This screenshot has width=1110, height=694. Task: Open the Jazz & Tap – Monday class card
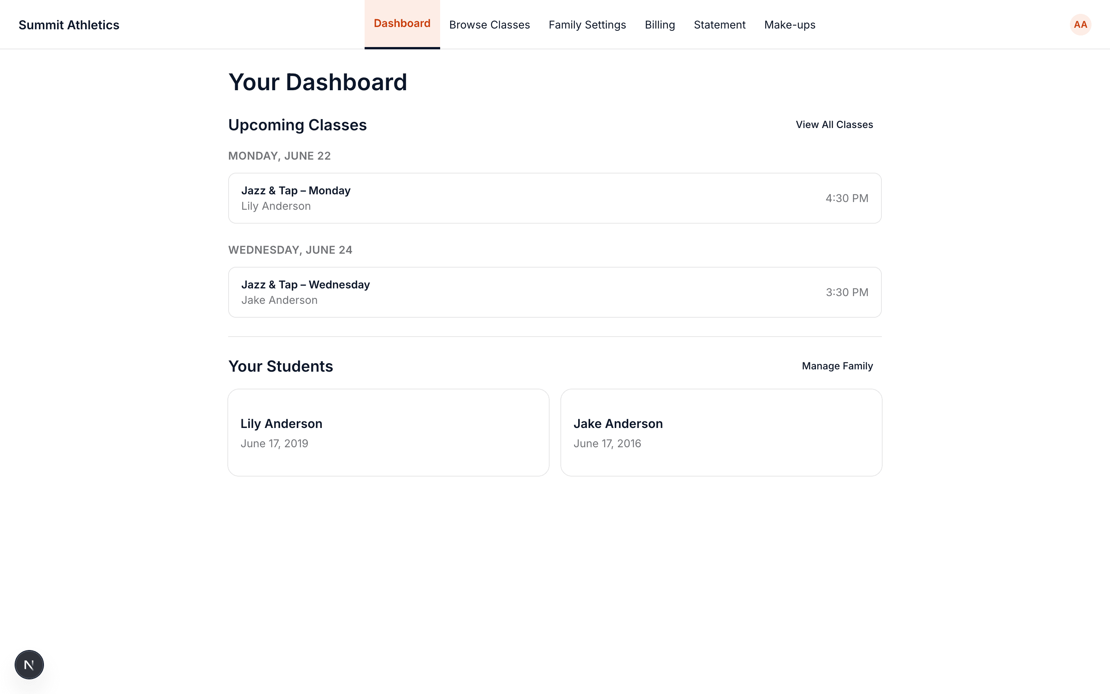pyautogui.click(x=555, y=198)
